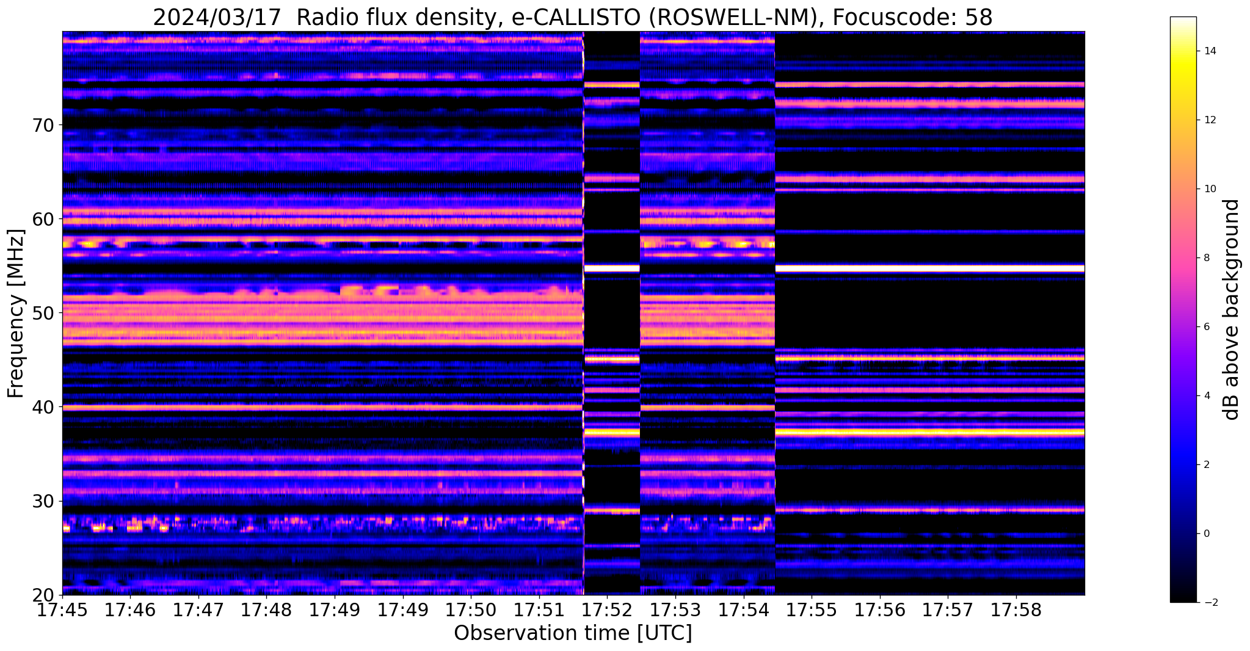Click the broad pink emission band near 50 MHz
The height and width of the screenshot is (651, 1250).
coord(322,320)
